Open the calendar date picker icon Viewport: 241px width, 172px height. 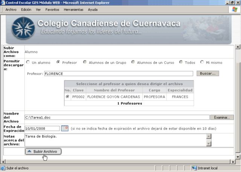click(64, 129)
